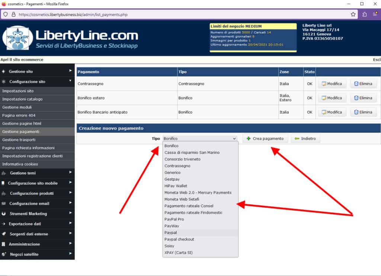
Task: Choose Pagamento rateale Findomestic option
Action: pyautogui.click(x=200, y=213)
